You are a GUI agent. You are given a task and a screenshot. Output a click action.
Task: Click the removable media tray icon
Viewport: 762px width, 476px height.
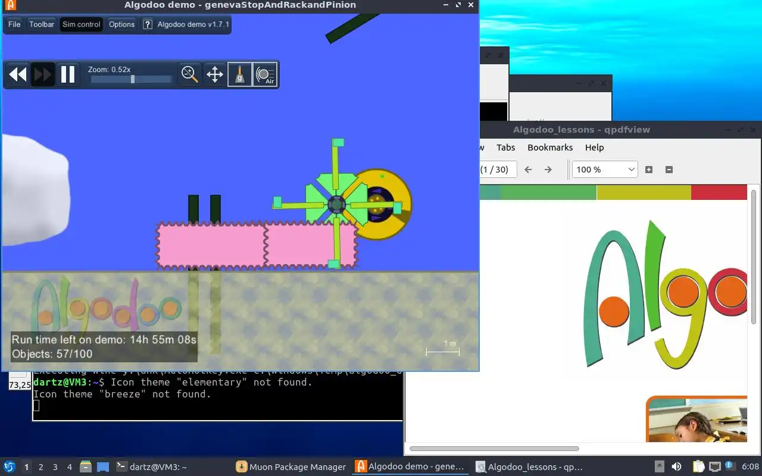tap(660, 467)
